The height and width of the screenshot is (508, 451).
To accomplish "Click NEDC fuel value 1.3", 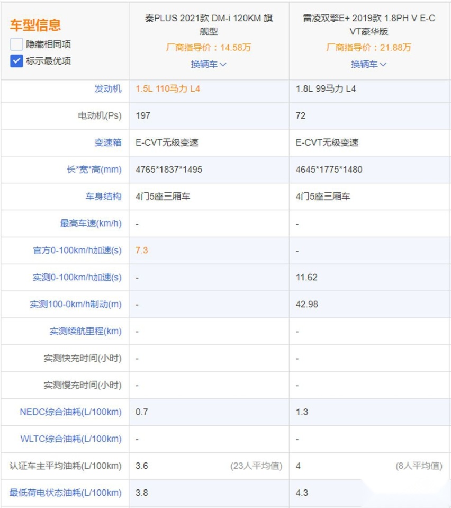I will (x=302, y=412).
